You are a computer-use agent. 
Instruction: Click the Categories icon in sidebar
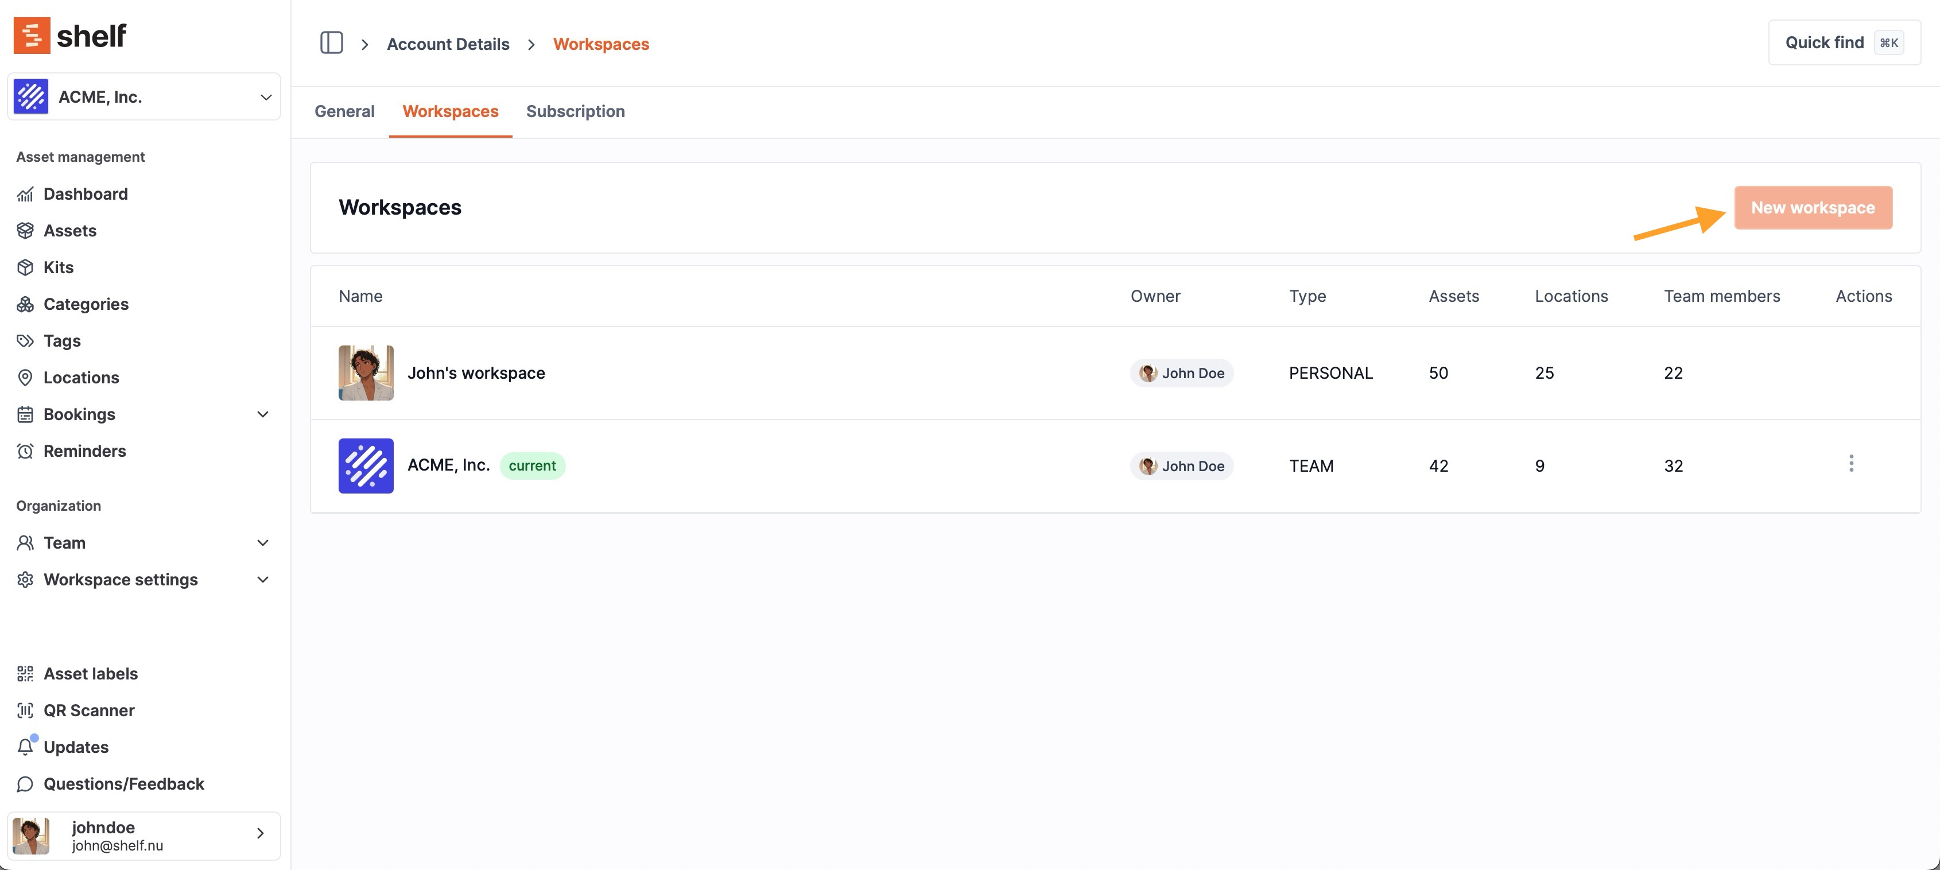point(25,304)
